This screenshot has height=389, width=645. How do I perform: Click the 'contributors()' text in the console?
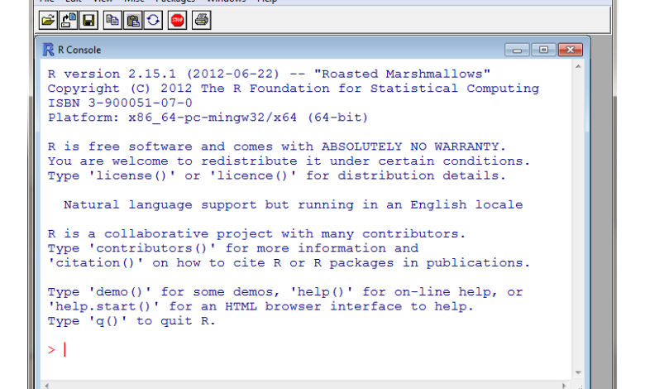[152, 248]
